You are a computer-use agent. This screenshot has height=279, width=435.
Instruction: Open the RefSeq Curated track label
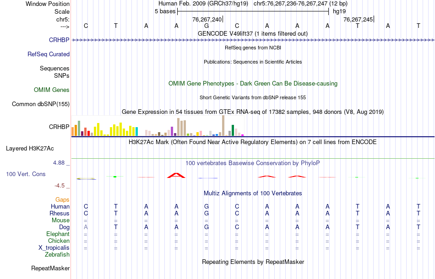pyautogui.click(x=48, y=54)
